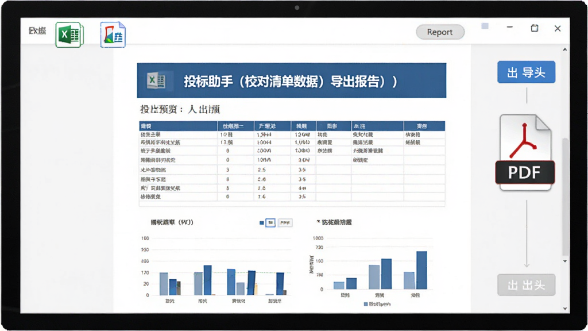Click the legend swatch below right chart
This screenshot has width=588, height=331.
tap(366, 304)
